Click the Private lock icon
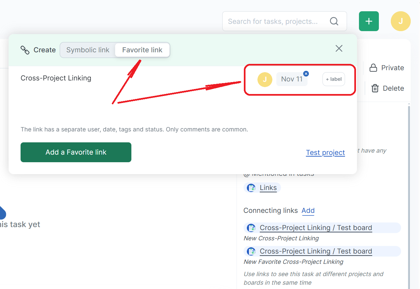The width and height of the screenshot is (420, 289). click(373, 68)
